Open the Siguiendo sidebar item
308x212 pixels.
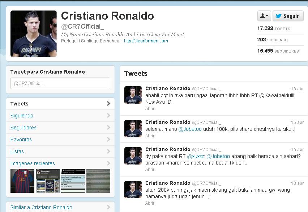60,116
